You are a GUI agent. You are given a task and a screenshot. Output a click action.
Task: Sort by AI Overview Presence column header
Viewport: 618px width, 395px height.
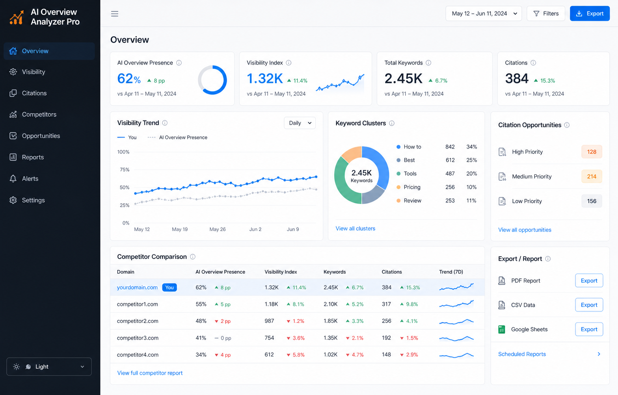220,272
